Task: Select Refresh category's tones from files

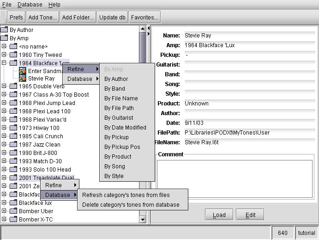Action: tap(126, 195)
